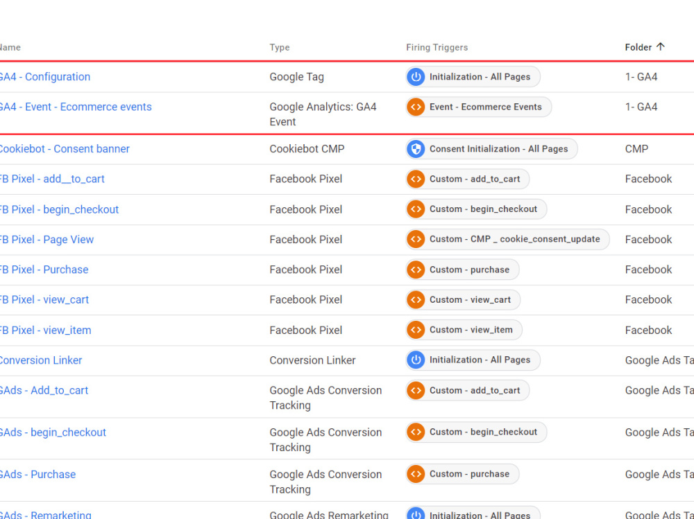
Task: Open GA4 - Event - Ecommerce events tag
Action: [76, 107]
